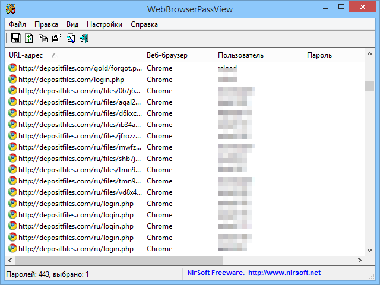This screenshot has width=380, height=285.
Task: Click Chrome browser cell in jfrozz... row
Action: click(160, 136)
